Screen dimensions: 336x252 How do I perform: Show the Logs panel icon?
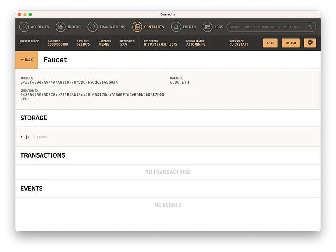[x=207, y=27]
